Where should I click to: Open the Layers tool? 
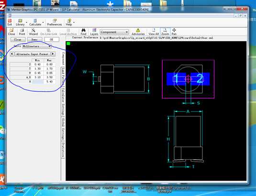pyautogui.click(x=94, y=32)
